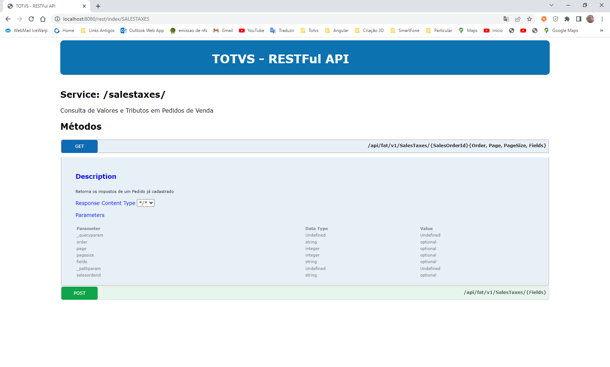Click the translate page icon
The height and width of the screenshot is (367, 610).
(x=506, y=19)
